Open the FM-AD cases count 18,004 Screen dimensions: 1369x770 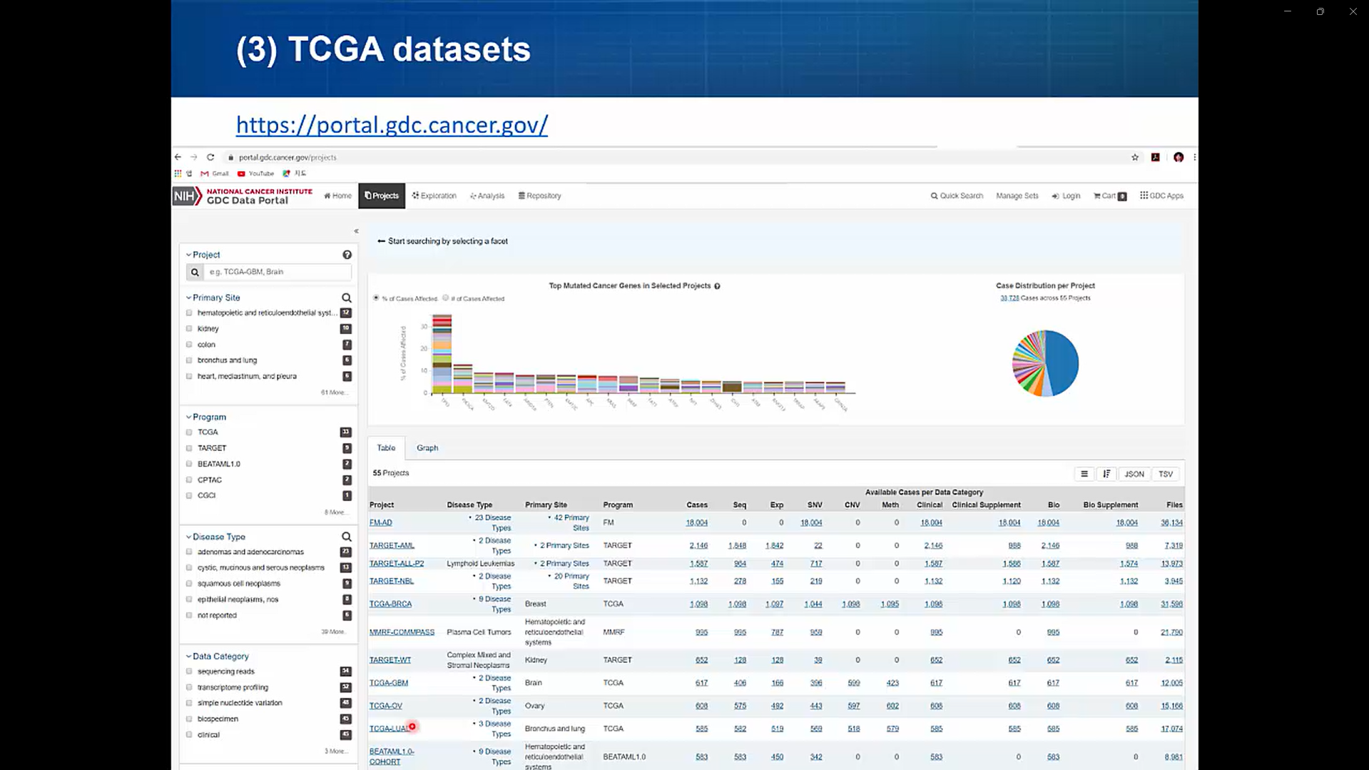tap(697, 523)
